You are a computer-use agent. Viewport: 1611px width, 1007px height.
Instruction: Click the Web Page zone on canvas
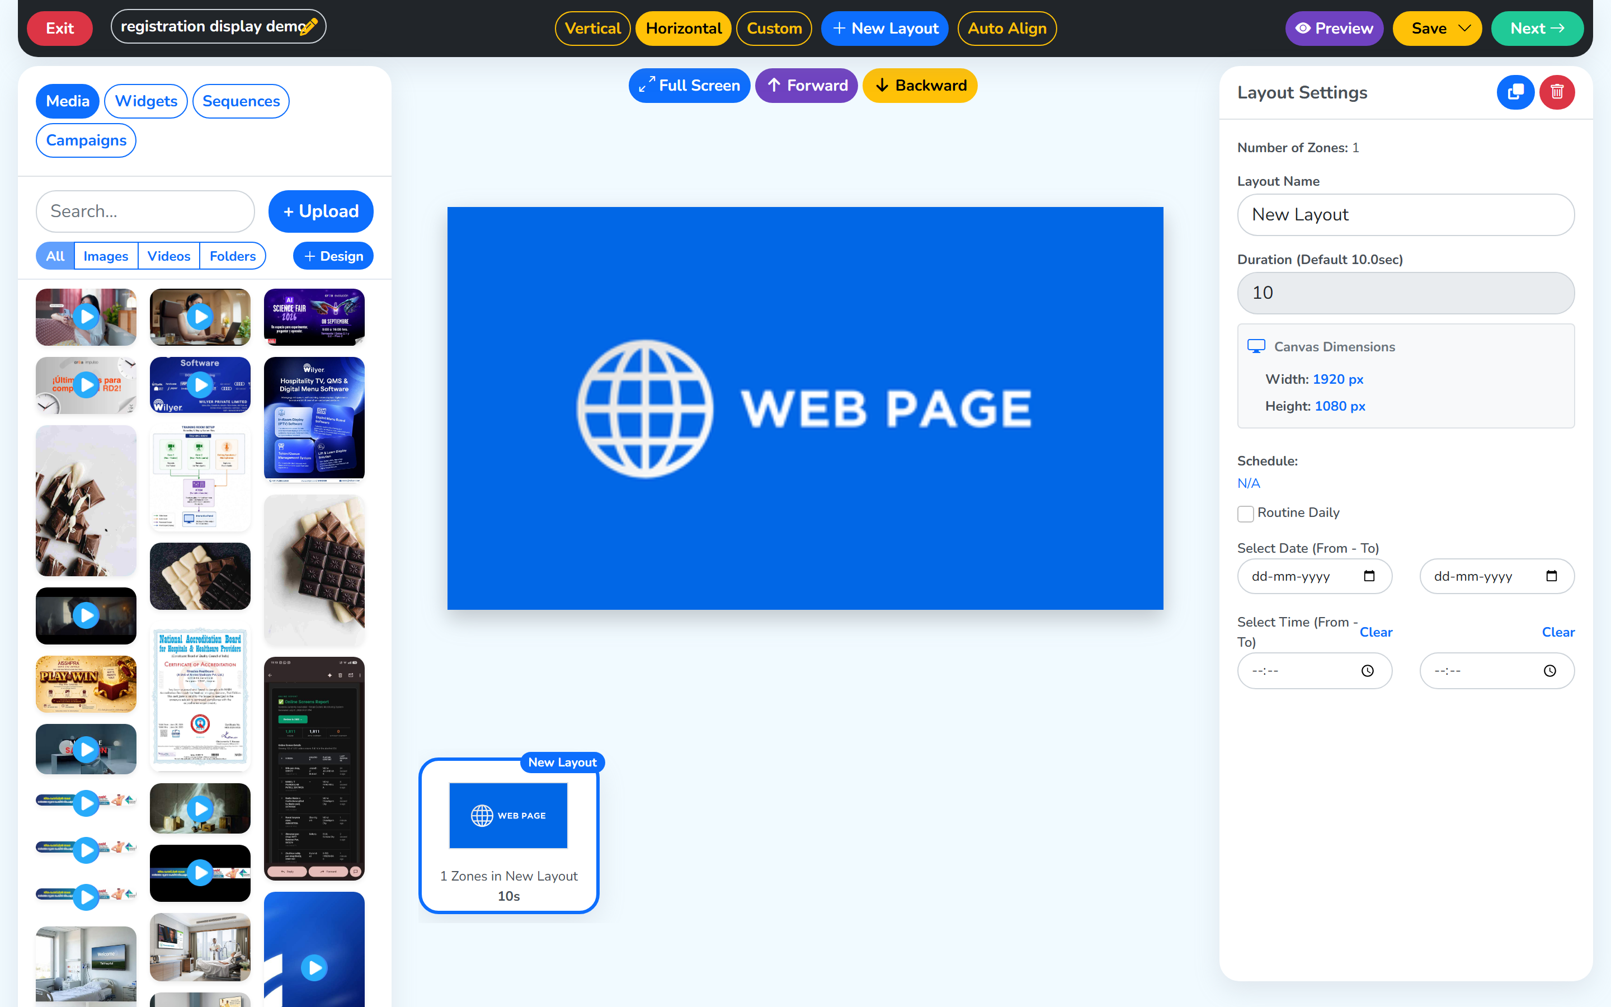805,408
